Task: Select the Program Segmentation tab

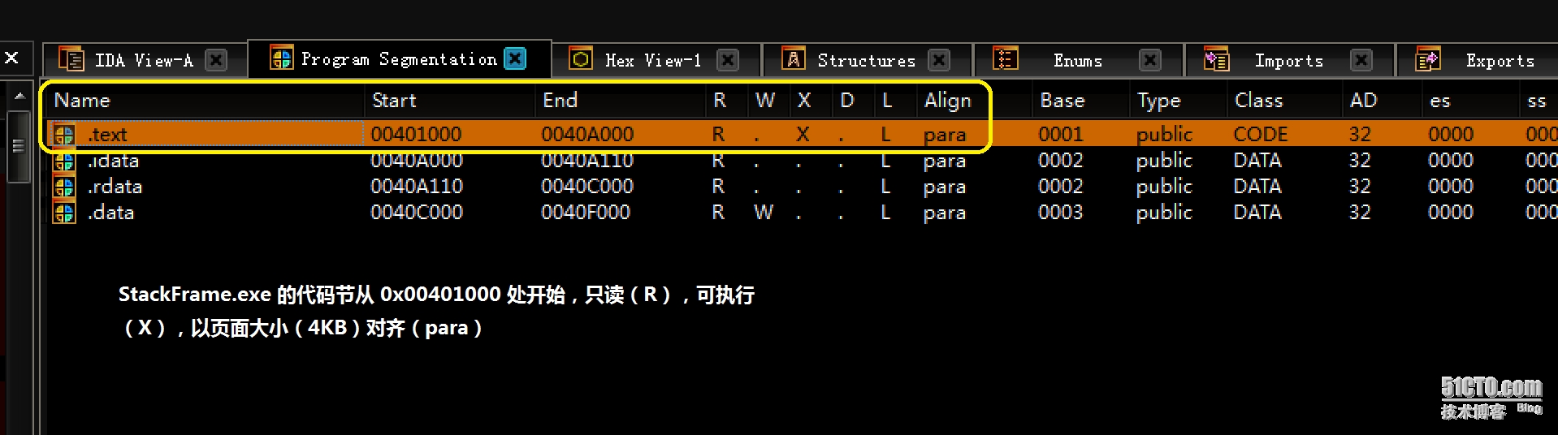Action: [x=399, y=59]
